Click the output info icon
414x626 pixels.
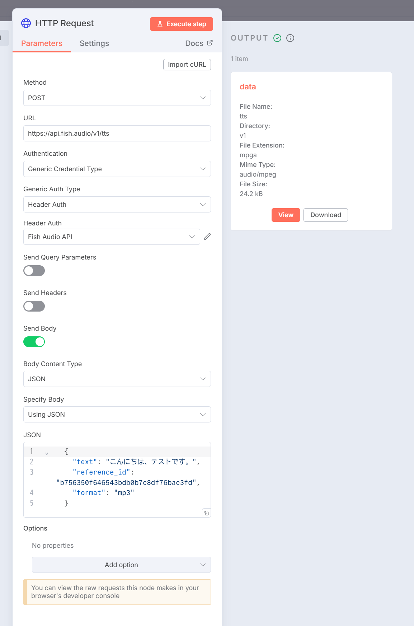290,38
